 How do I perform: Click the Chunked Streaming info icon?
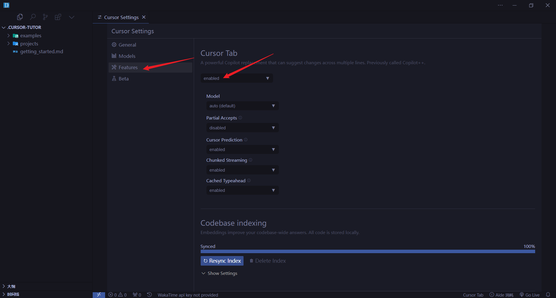click(250, 160)
